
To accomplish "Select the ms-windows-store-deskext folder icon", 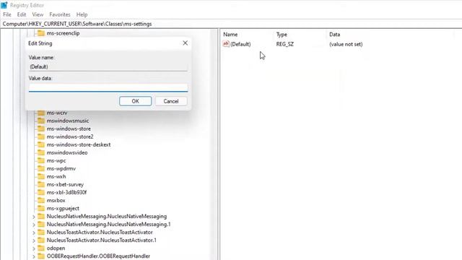I will (41, 144).
